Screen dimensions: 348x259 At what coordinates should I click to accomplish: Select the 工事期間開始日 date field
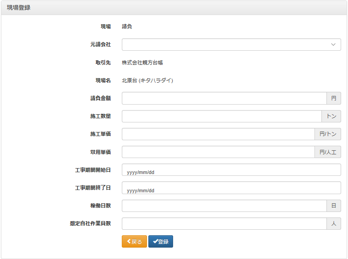[231, 170]
